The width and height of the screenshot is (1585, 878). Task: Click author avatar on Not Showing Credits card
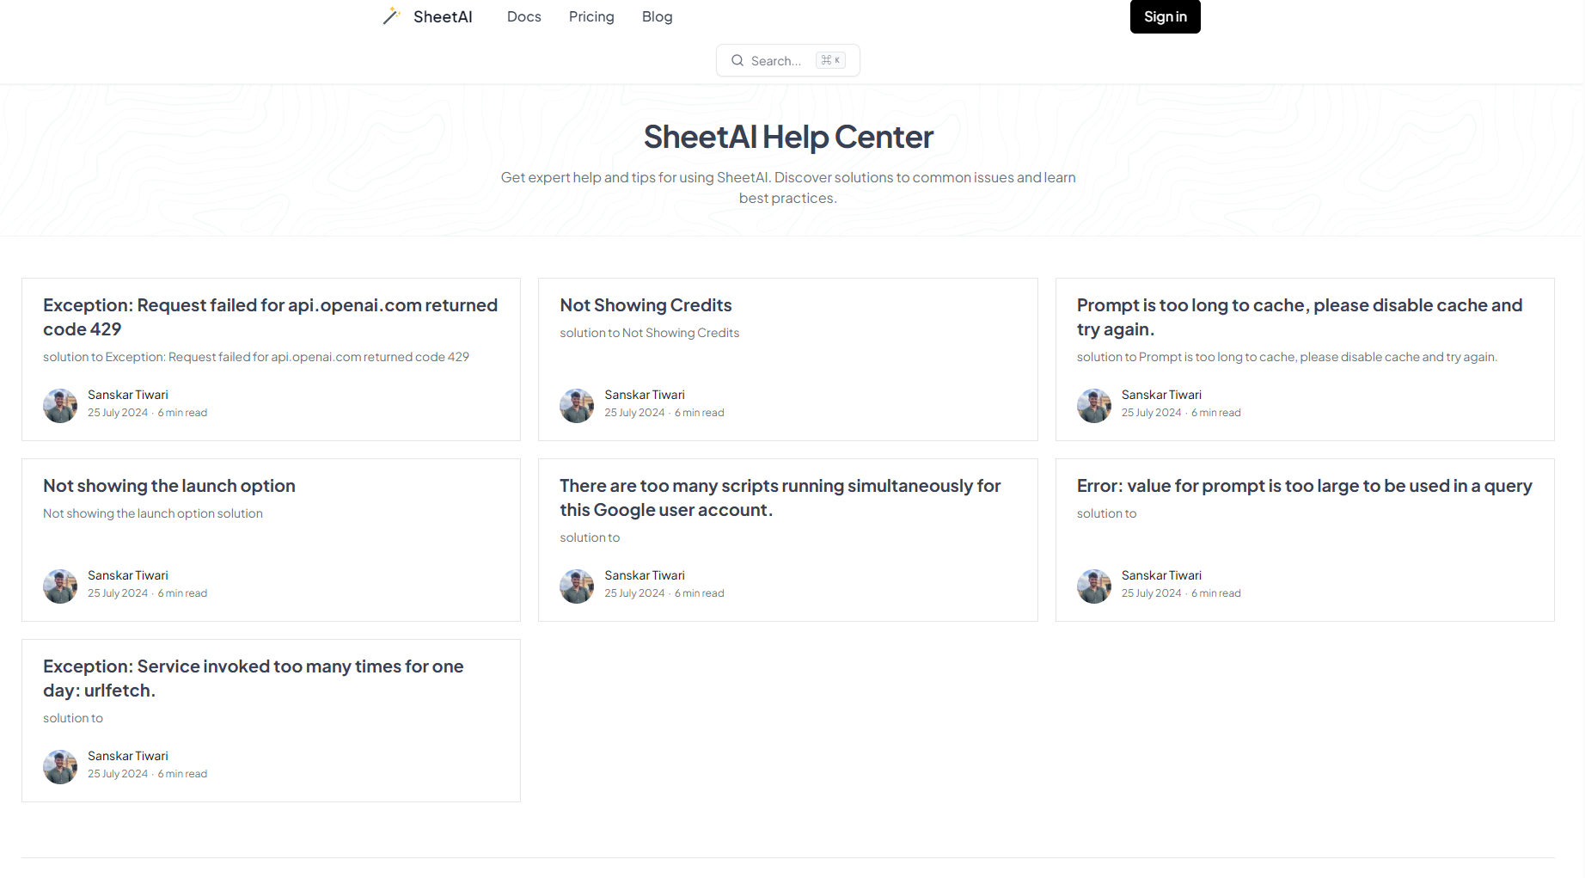point(577,405)
